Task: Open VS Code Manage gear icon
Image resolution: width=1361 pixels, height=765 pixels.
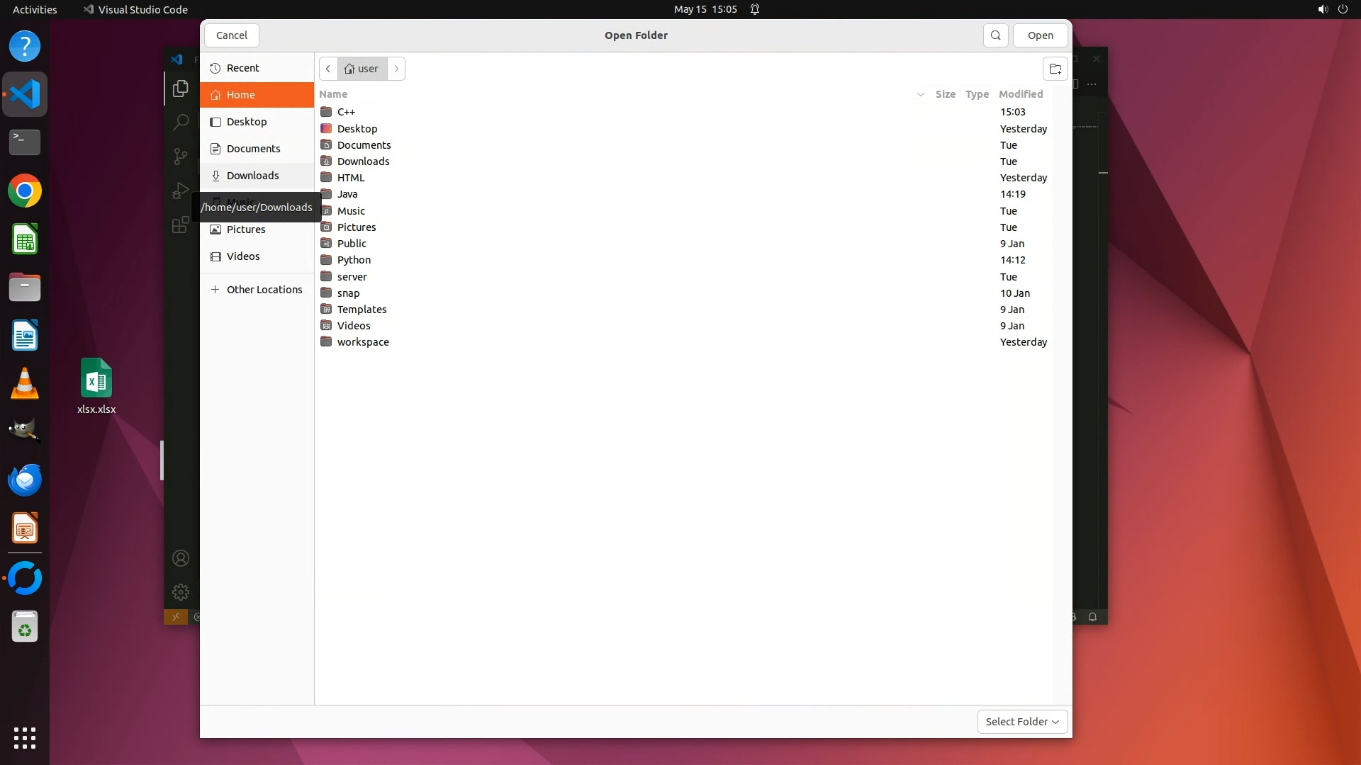Action: [181, 592]
